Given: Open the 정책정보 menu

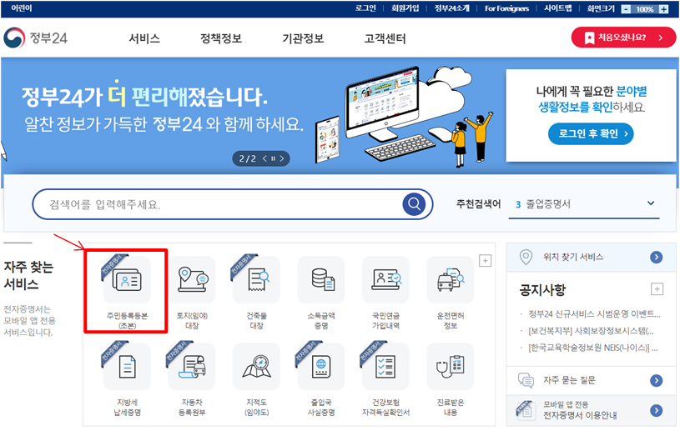Looking at the screenshot, I should [x=221, y=38].
